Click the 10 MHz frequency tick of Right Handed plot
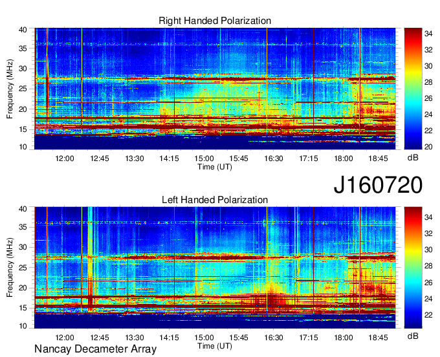This screenshot has width=440, height=357. pyautogui.click(x=23, y=147)
